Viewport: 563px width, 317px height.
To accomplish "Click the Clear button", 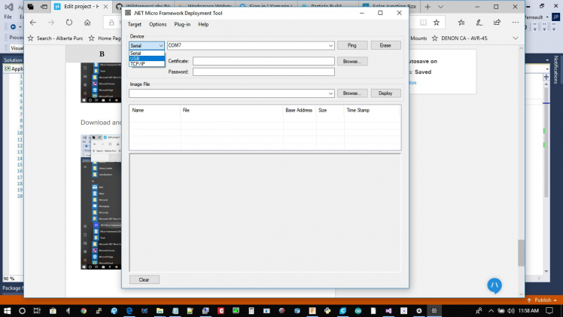I will (x=144, y=279).
